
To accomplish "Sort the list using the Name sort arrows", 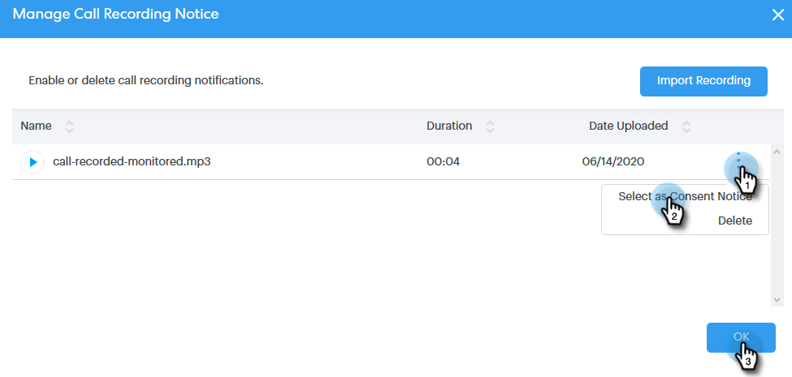I will click(69, 126).
